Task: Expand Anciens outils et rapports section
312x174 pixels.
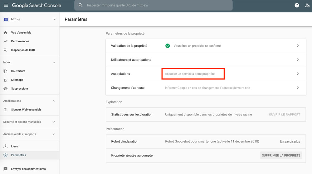Action: 54,134
